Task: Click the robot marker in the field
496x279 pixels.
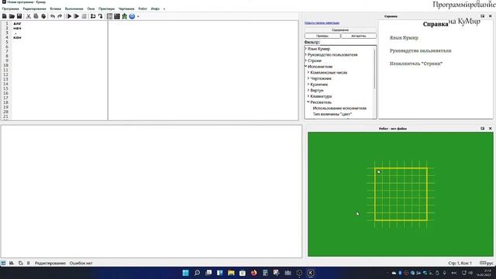Action: [x=379, y=172]
